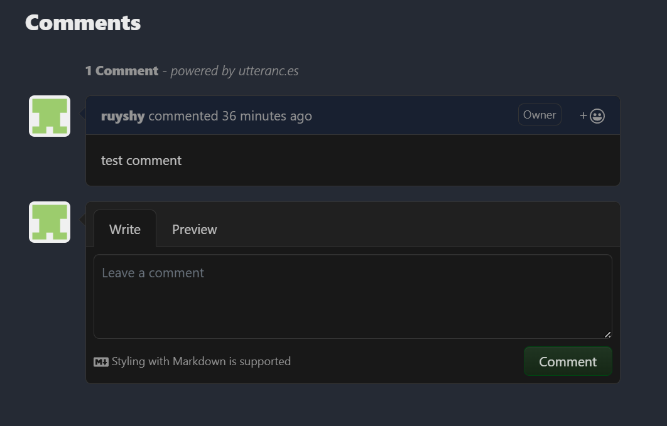Add a reaction with the smiley icon
Screen dimensions: 667x426
pos(596,115)
